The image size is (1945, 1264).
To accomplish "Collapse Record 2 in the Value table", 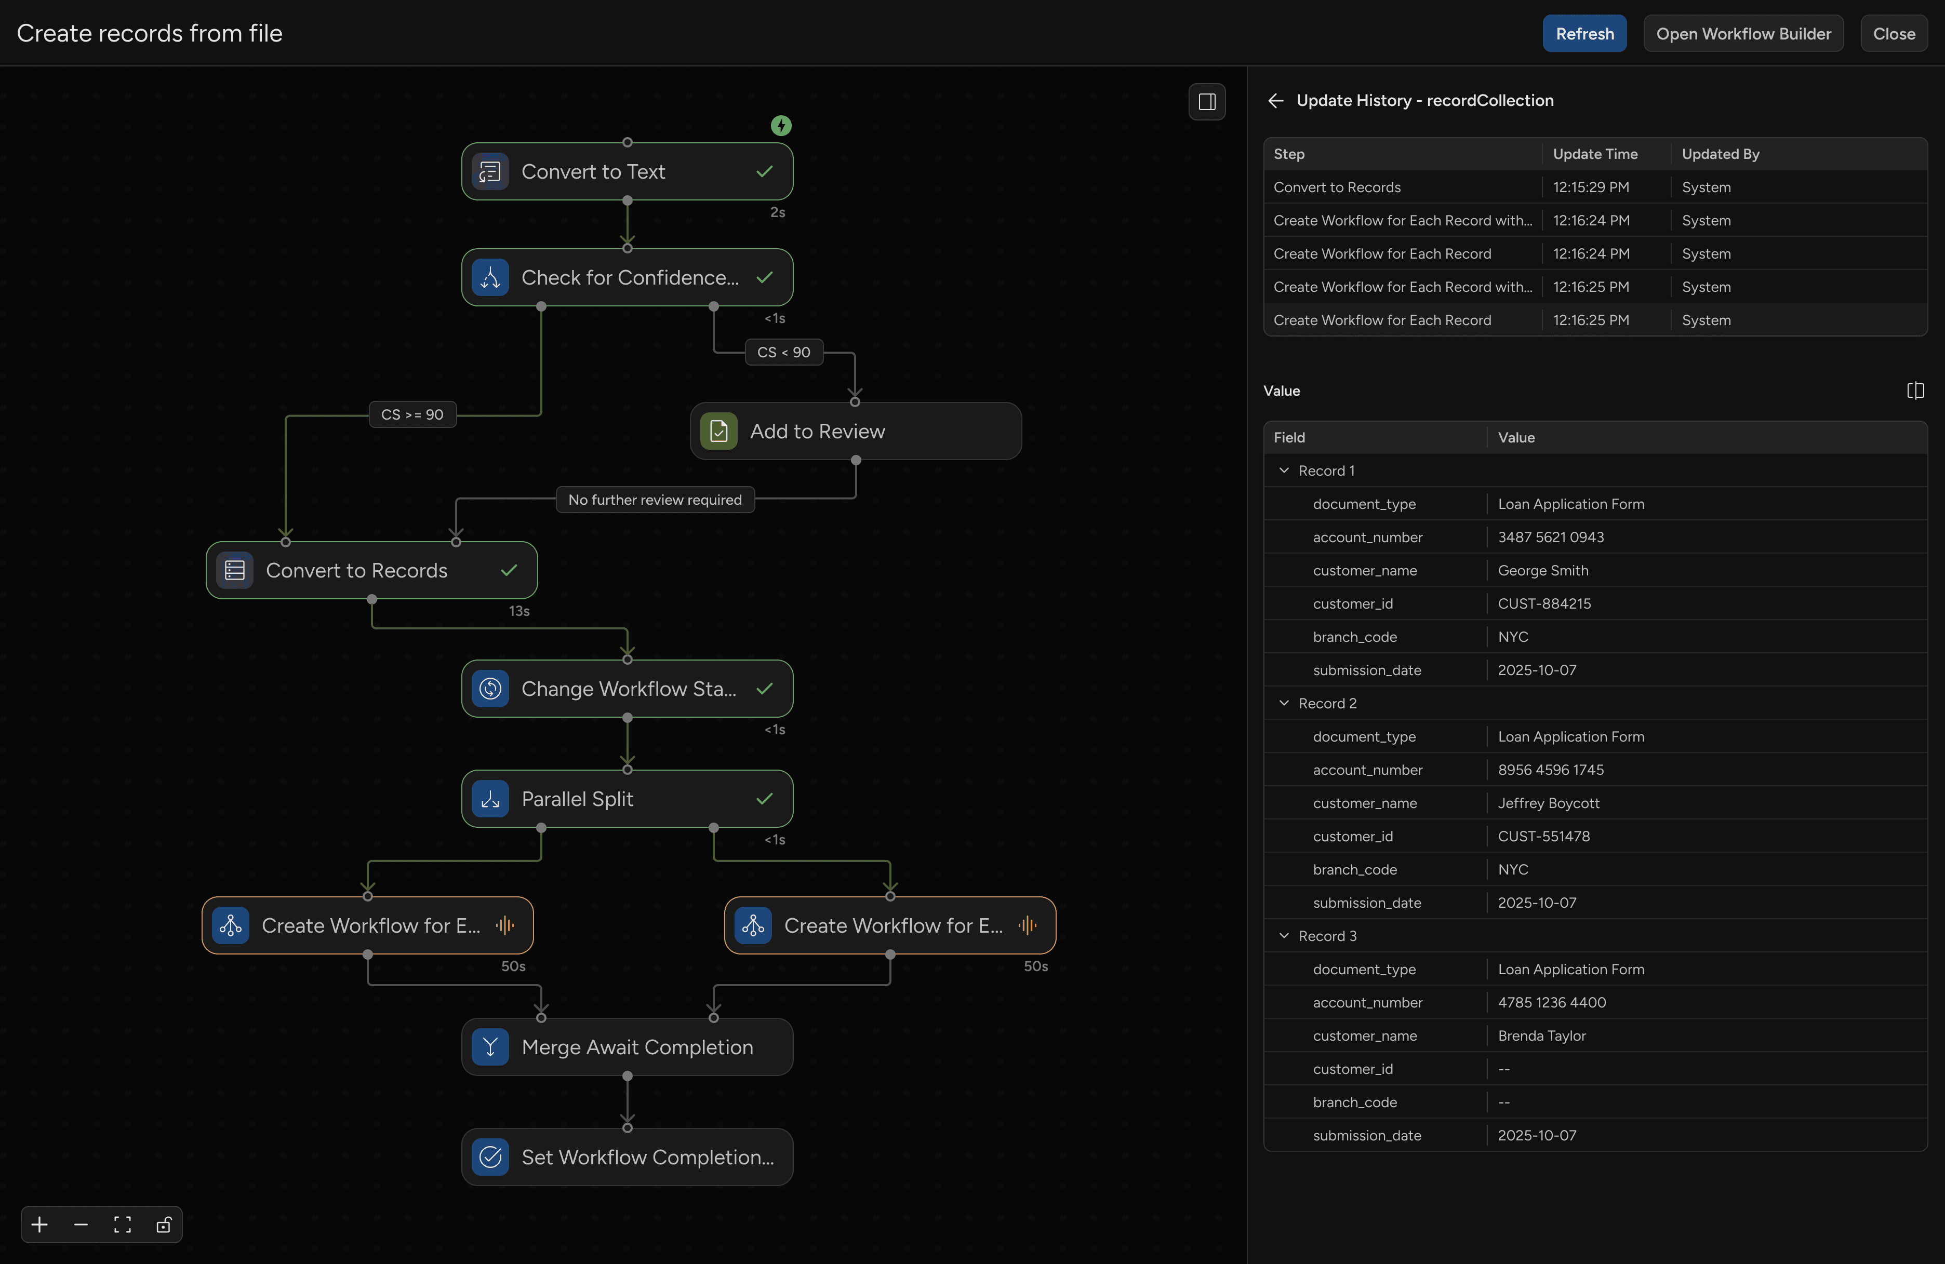I will pyautogui.click(x=1283, y=703).
